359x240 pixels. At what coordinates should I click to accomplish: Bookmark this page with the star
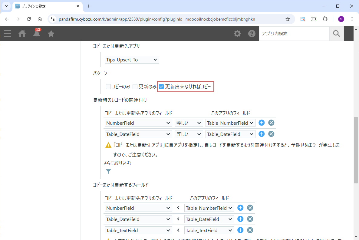point(288,19)
